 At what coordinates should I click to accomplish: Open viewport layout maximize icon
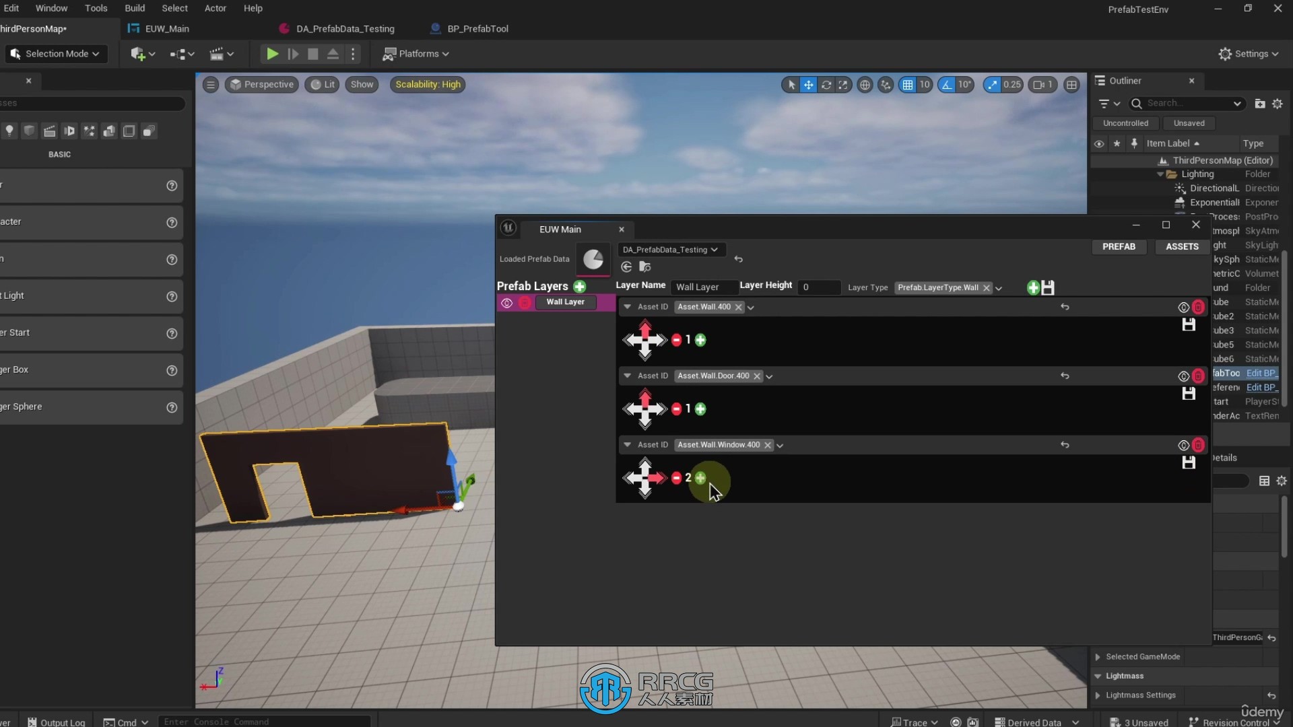tap(1071, 85)
